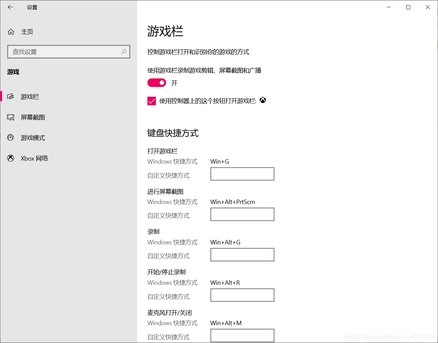Select the 屏幕截图 sidebar icon
Screen dimensions: 438x343
(x=11, y=117)
